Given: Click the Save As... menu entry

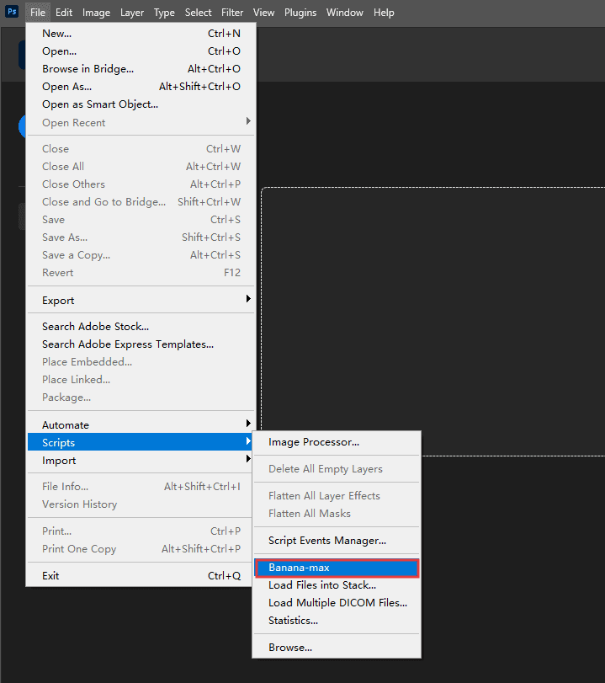Looking at the screenshot, I should point(141,237).
